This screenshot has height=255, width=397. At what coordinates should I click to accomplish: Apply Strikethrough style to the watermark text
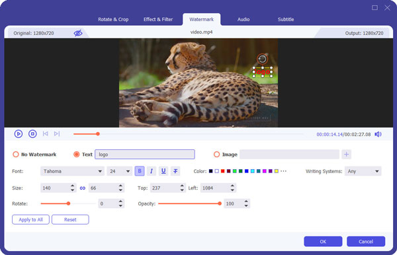(175, 171)
